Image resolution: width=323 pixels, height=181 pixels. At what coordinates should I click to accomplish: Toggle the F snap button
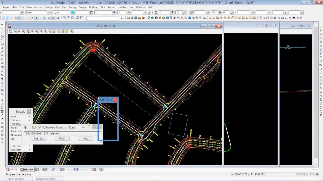click(45, 18)
